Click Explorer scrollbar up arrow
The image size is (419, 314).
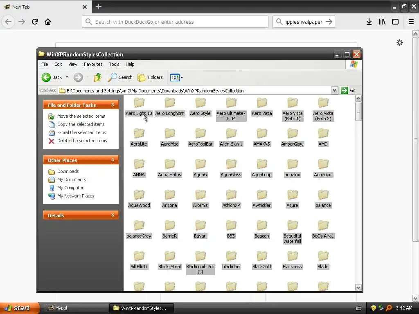[x=358, y=99]
